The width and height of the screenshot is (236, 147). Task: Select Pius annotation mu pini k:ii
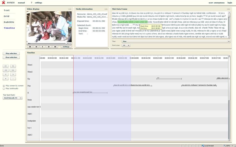coord(199,85)
